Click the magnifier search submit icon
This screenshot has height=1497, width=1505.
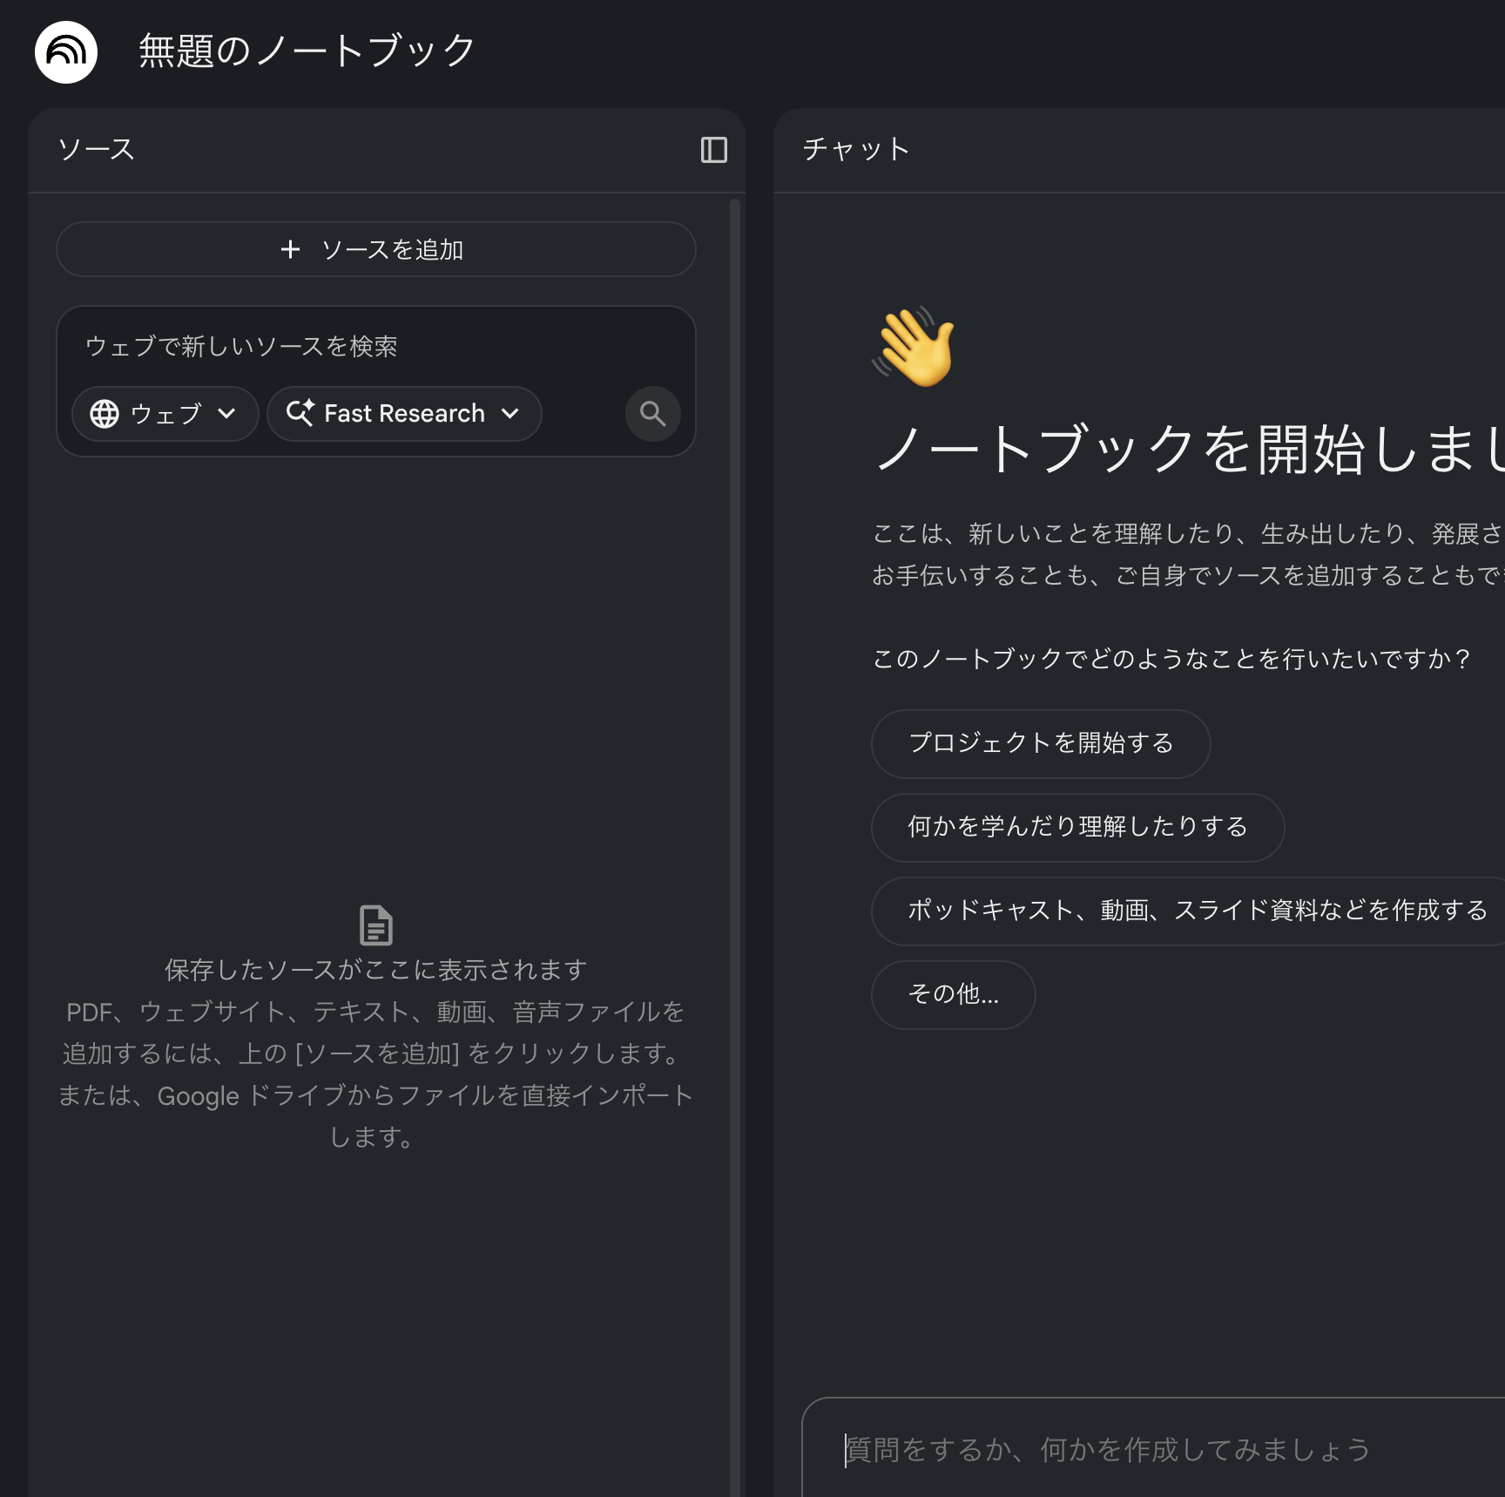click(653, 413)
